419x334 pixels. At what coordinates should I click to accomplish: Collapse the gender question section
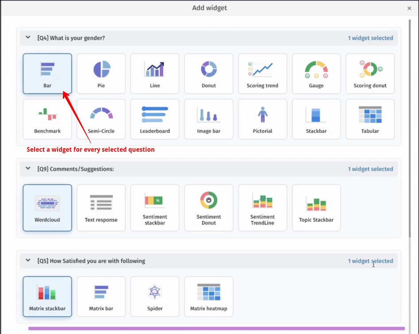pos(27,38)
